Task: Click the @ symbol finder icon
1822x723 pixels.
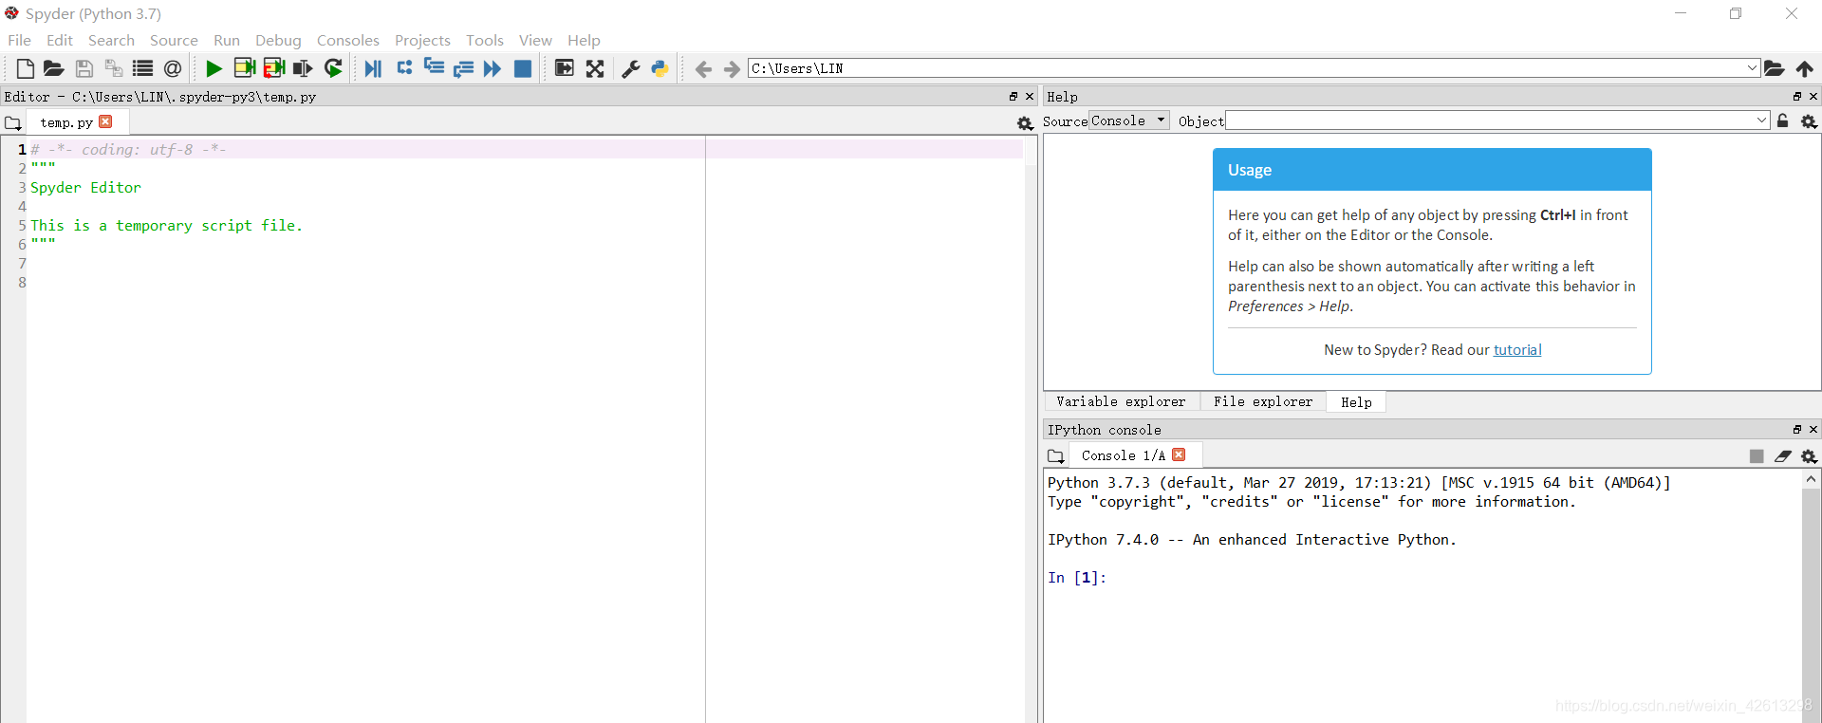Action: pyautogui.click(x=173, y=68)
